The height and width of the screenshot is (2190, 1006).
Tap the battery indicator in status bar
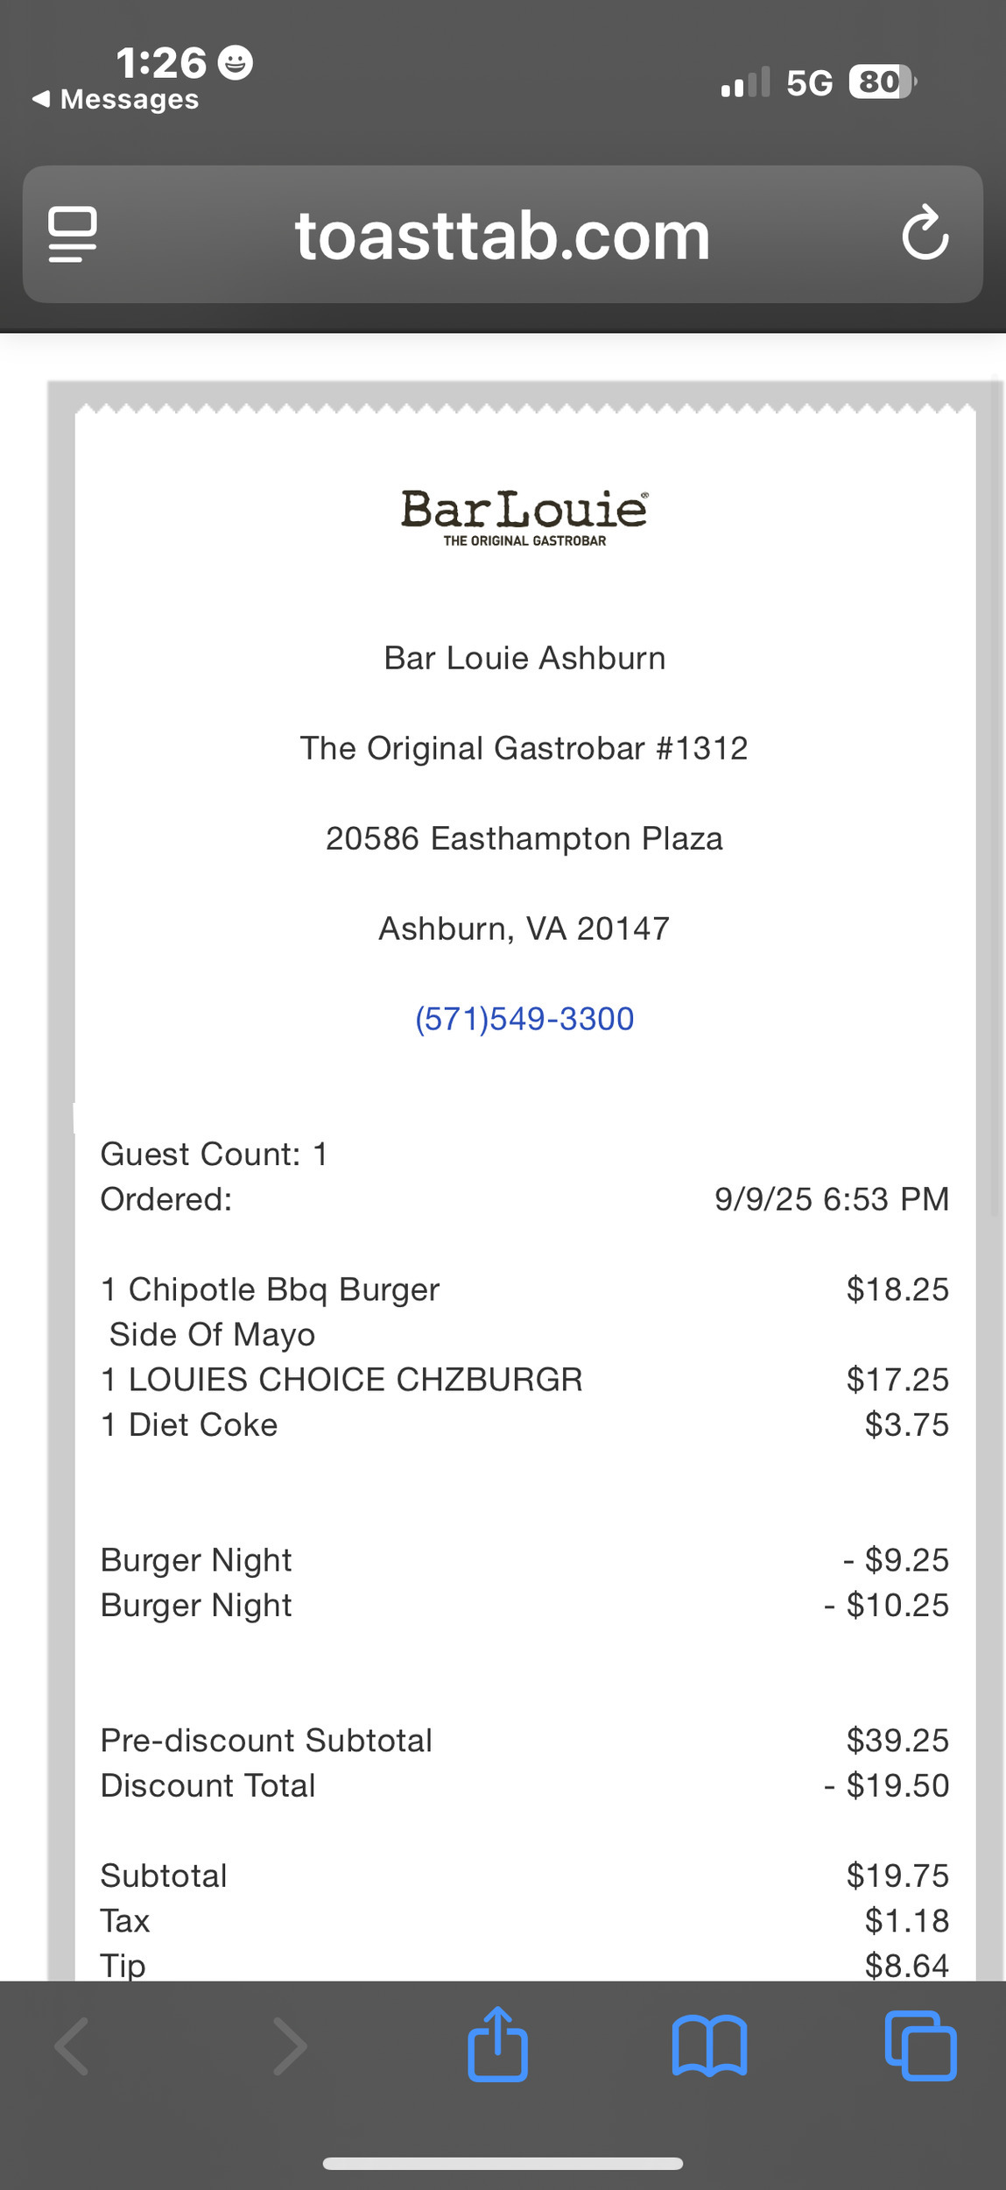coord(883,82)
